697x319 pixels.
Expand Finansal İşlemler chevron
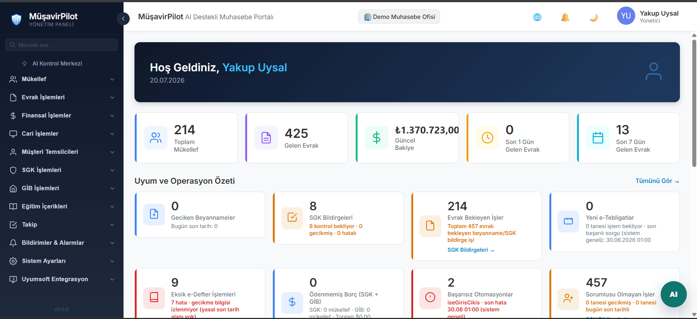point(112,116)
